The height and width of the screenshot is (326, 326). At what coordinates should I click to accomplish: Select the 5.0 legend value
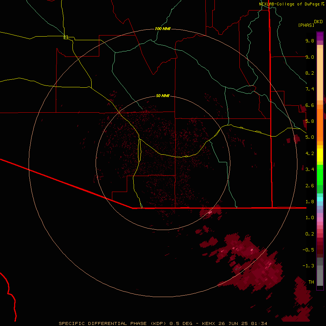[310, 137]
